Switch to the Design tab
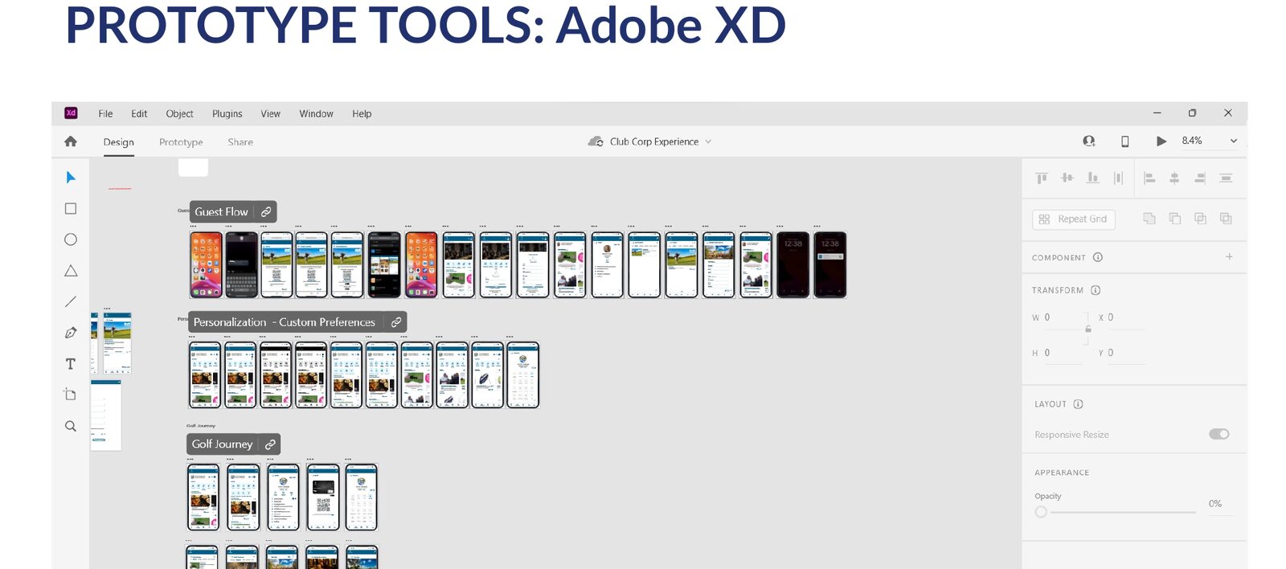This screenshot has height=569, width=1286. point(119,142)
